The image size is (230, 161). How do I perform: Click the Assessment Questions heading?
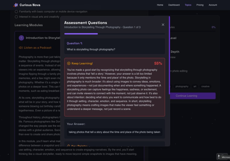click(86, 23)
